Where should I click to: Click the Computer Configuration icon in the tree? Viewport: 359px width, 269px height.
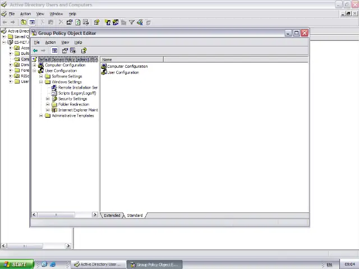(41, 65)
